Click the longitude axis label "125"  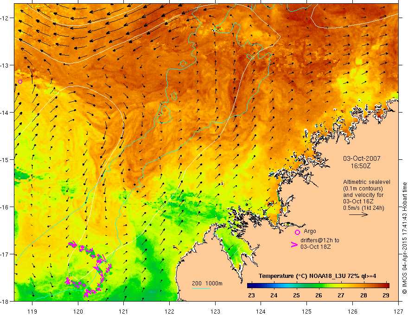(307, 311)
